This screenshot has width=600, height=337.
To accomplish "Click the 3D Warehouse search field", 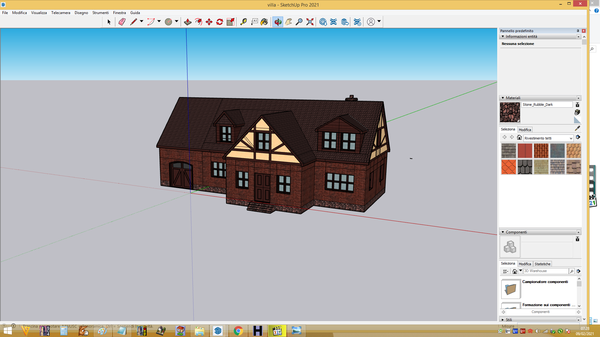I will point(546,271).
